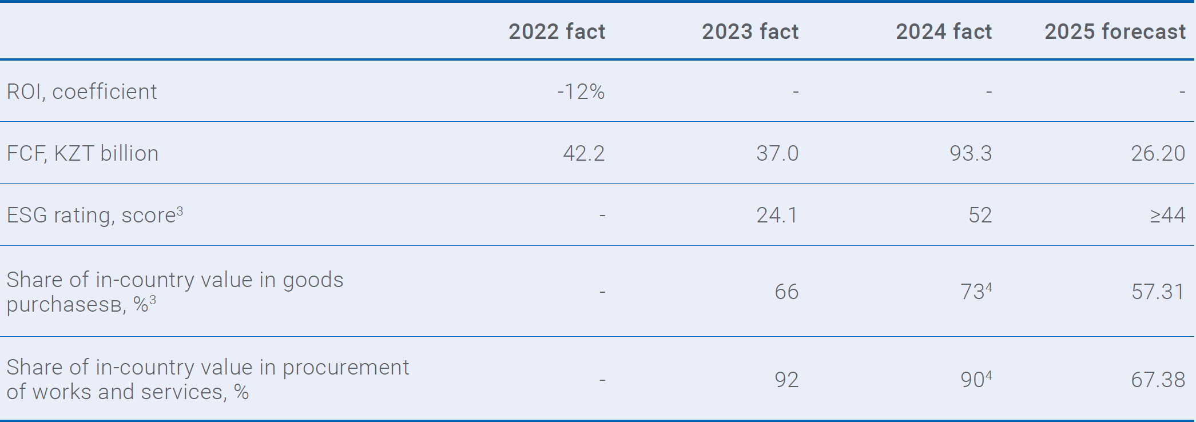Select the "FCF, KZT billion" row label
Viewport: 1196px width, 422px height.
pos(82,153)
